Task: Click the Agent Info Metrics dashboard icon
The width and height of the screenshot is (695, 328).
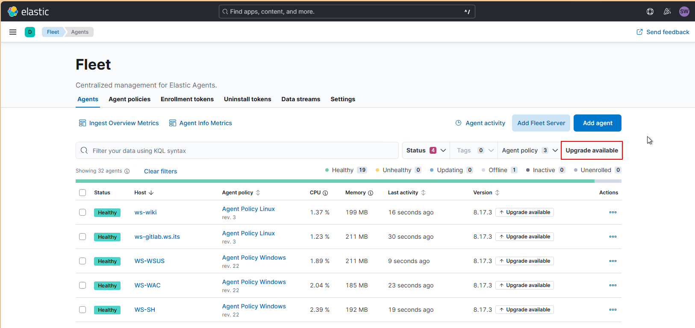Action: [x=173, y=123]
